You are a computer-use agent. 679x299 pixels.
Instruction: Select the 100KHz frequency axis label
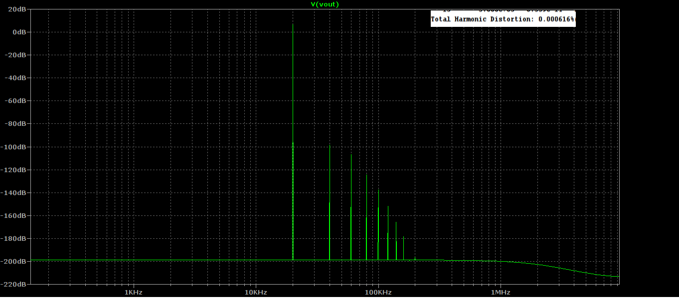(378, 292)
